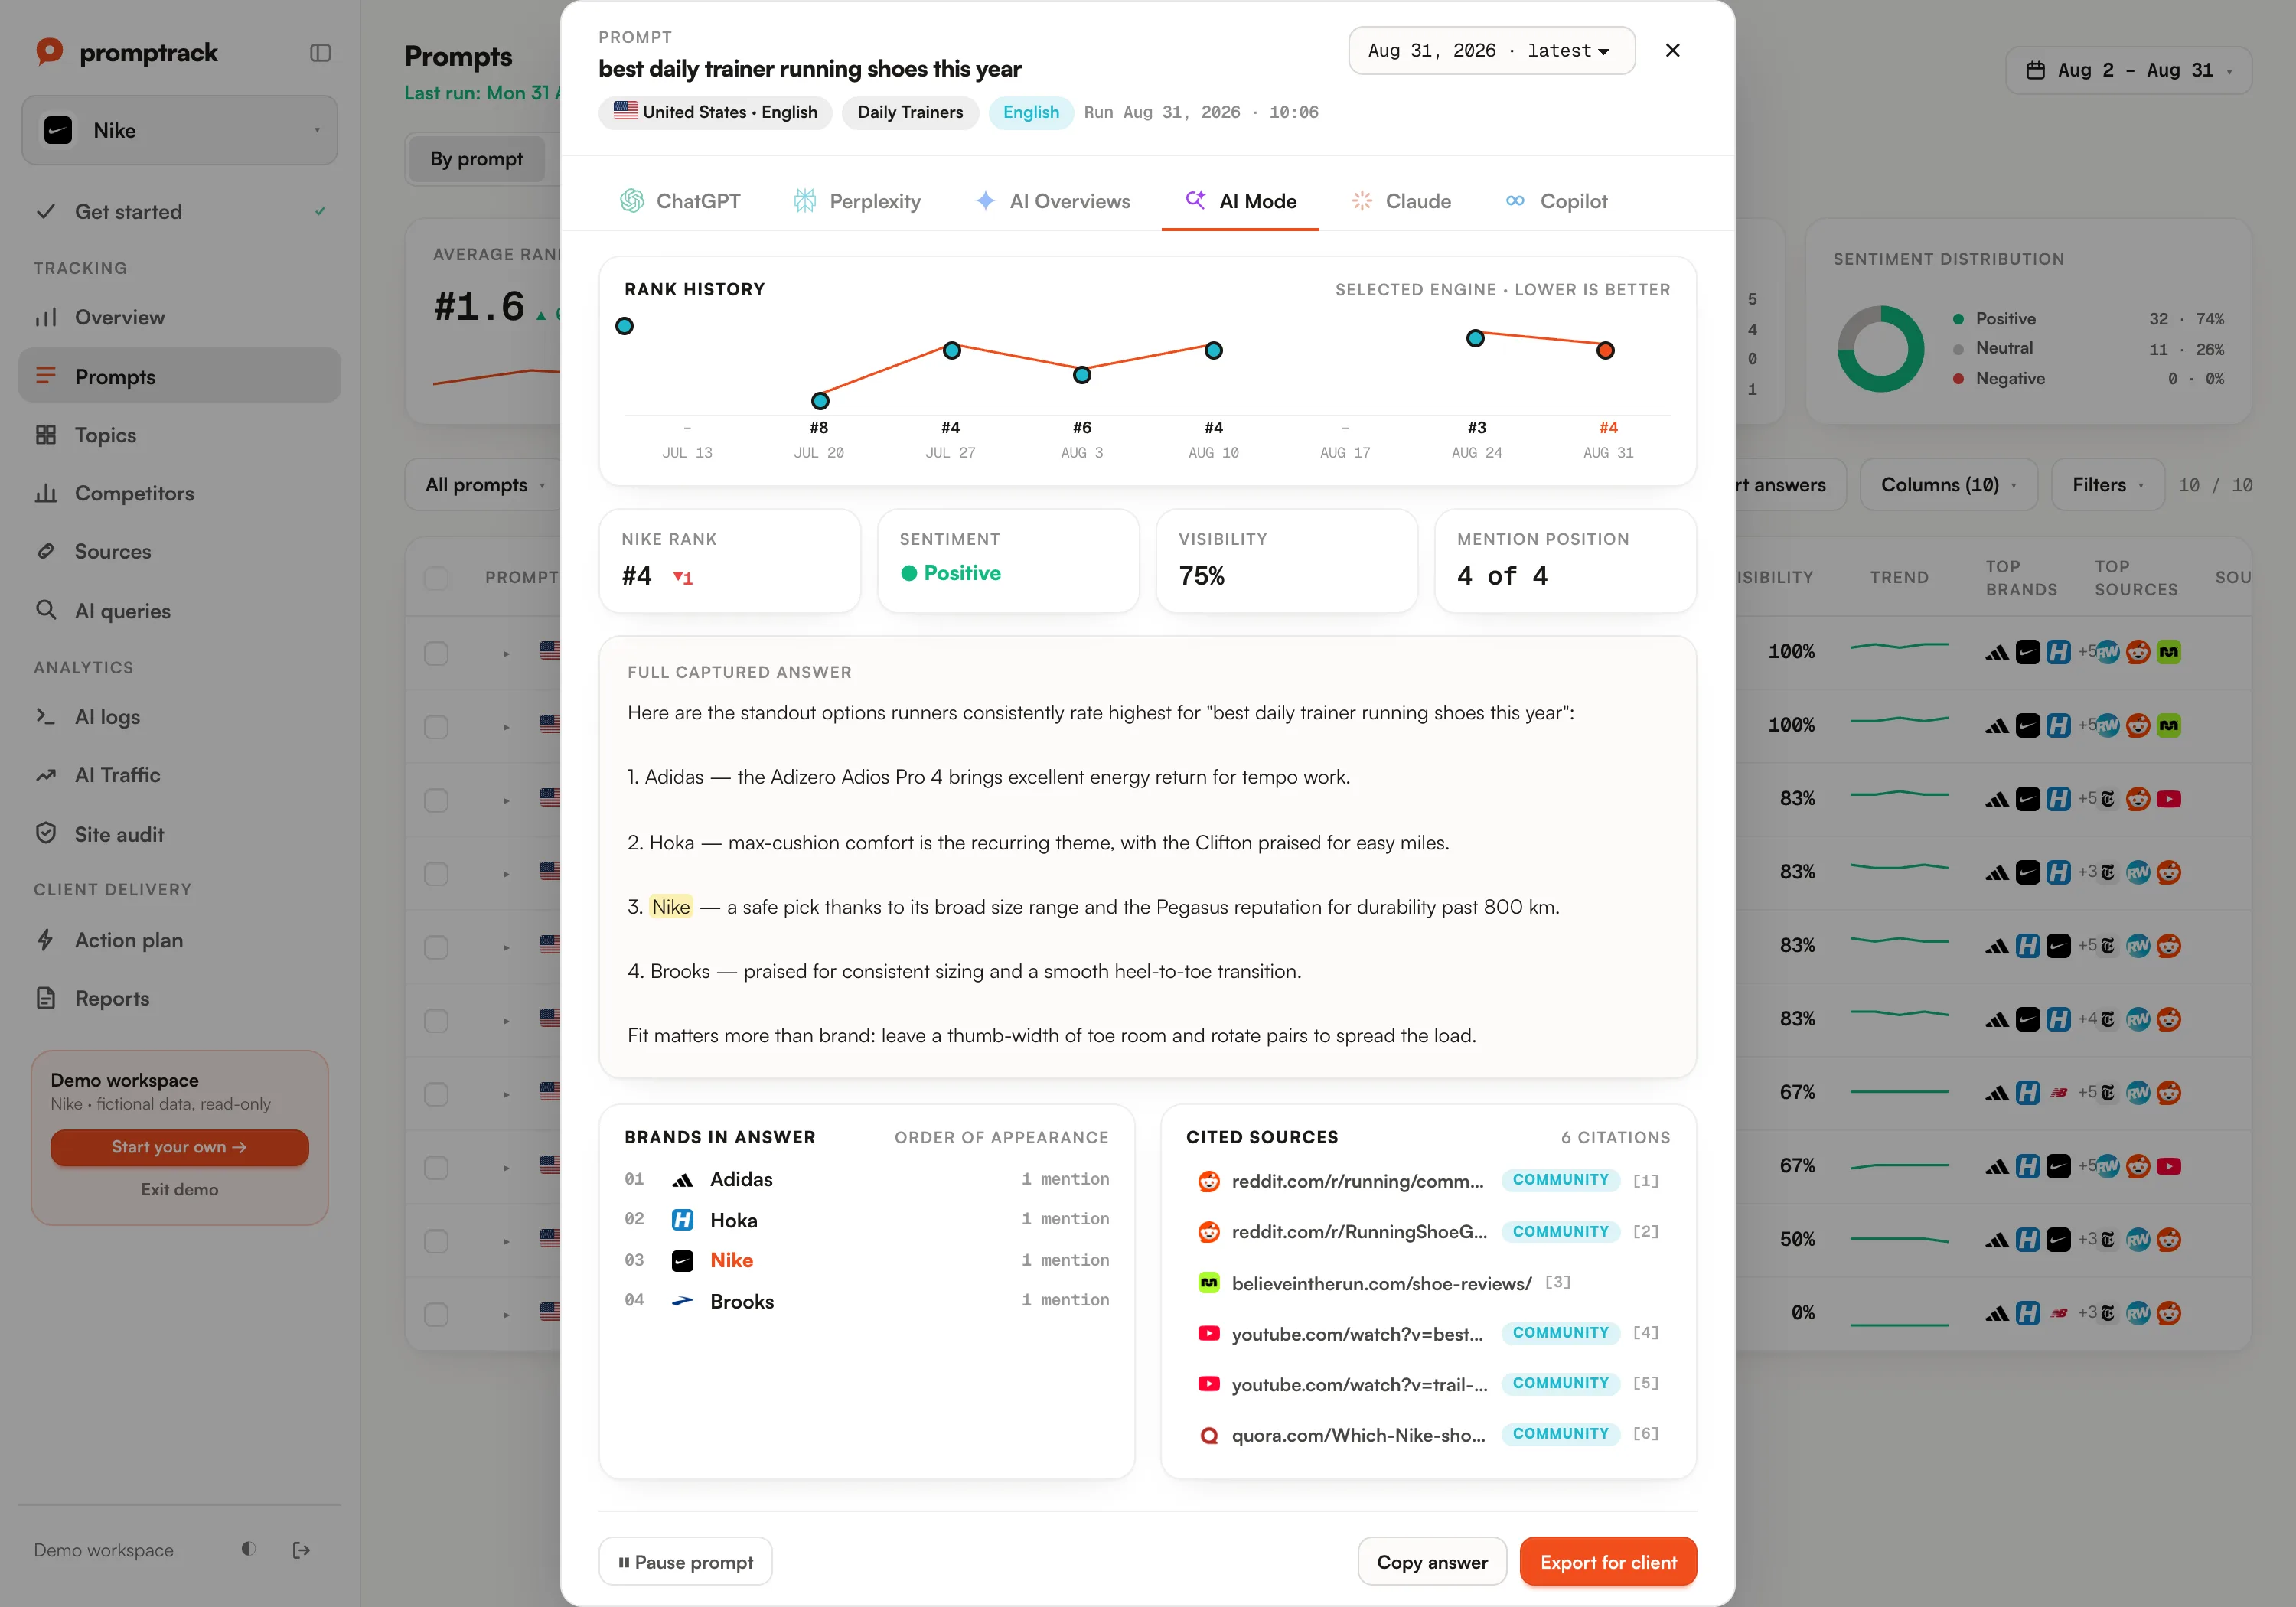Click the Daily Trainers topic tag
This screenshot has width=2296, height=1607.
click(910, 112)
